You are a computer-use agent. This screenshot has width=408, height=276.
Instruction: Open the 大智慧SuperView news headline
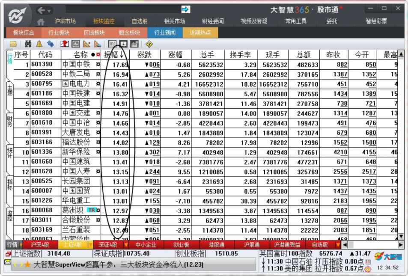(119, 264)
